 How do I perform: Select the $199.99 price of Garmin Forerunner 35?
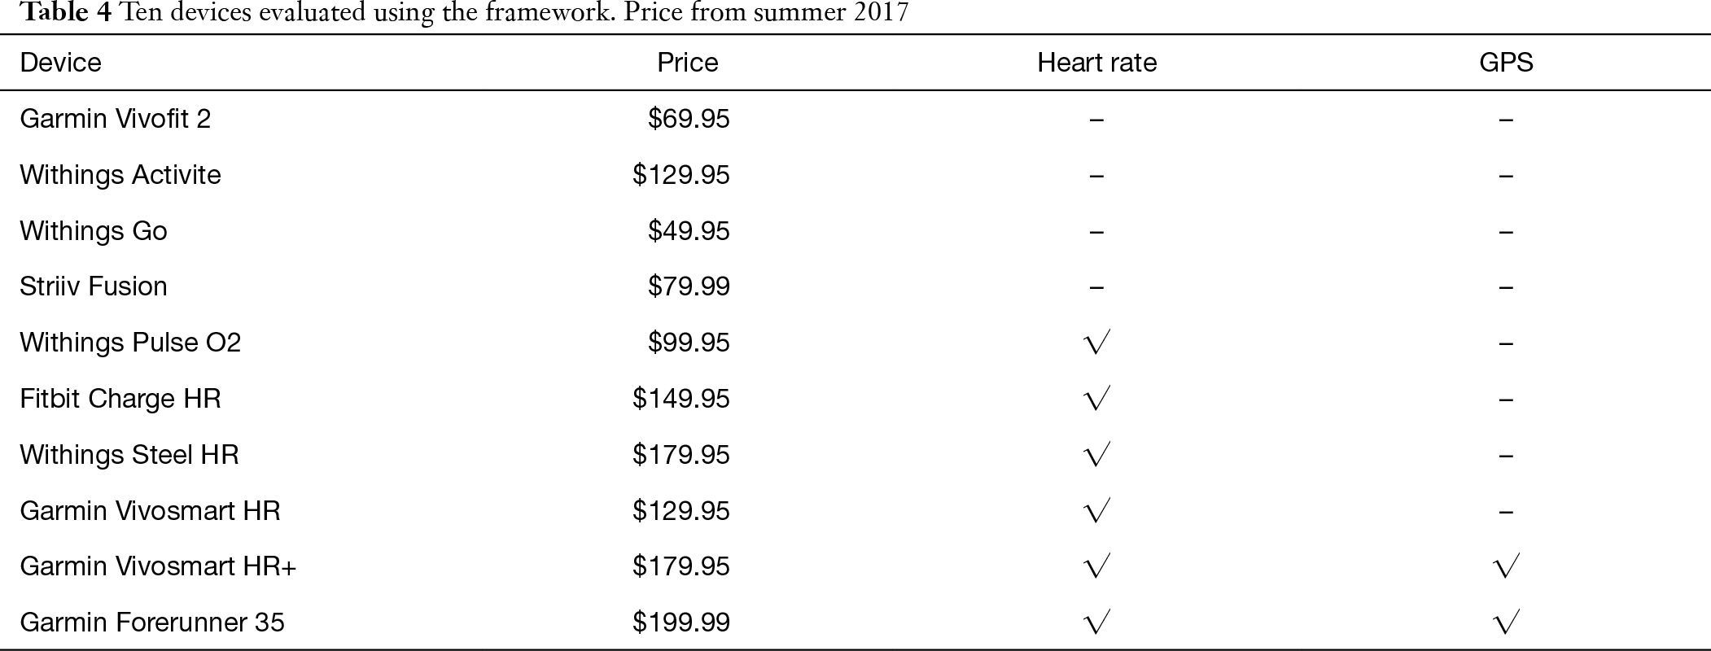681,623
